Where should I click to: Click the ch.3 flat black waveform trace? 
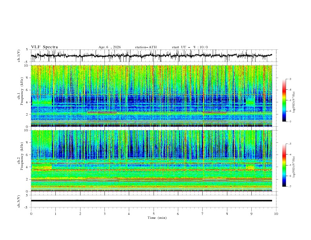(x=152, y=201)
